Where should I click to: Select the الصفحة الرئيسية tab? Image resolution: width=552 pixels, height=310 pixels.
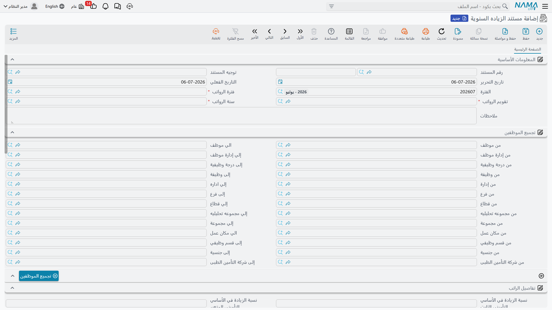point(528,49)
